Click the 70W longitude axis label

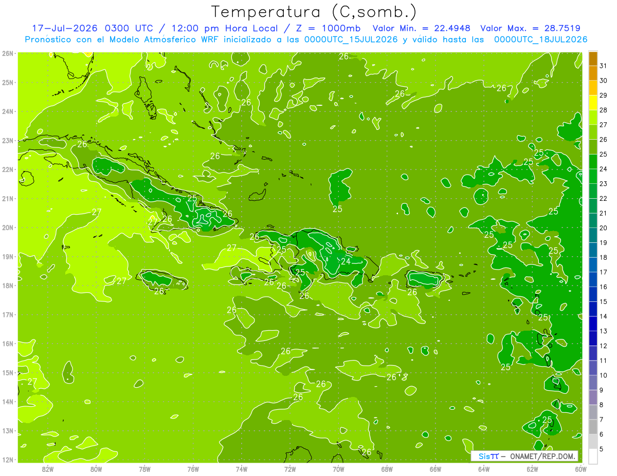(x=338, y=469)
